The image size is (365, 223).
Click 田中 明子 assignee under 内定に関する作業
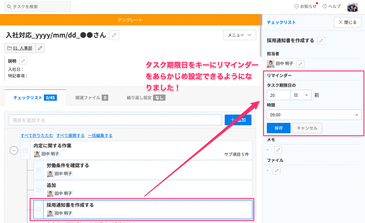[47, 154]
